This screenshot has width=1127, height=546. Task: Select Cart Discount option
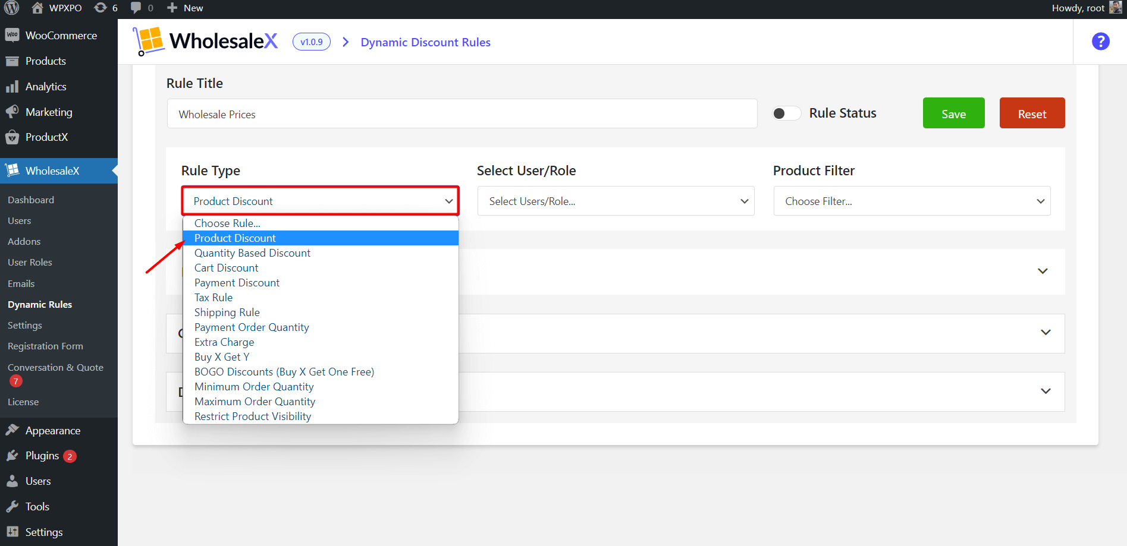[x=321, y=268]
